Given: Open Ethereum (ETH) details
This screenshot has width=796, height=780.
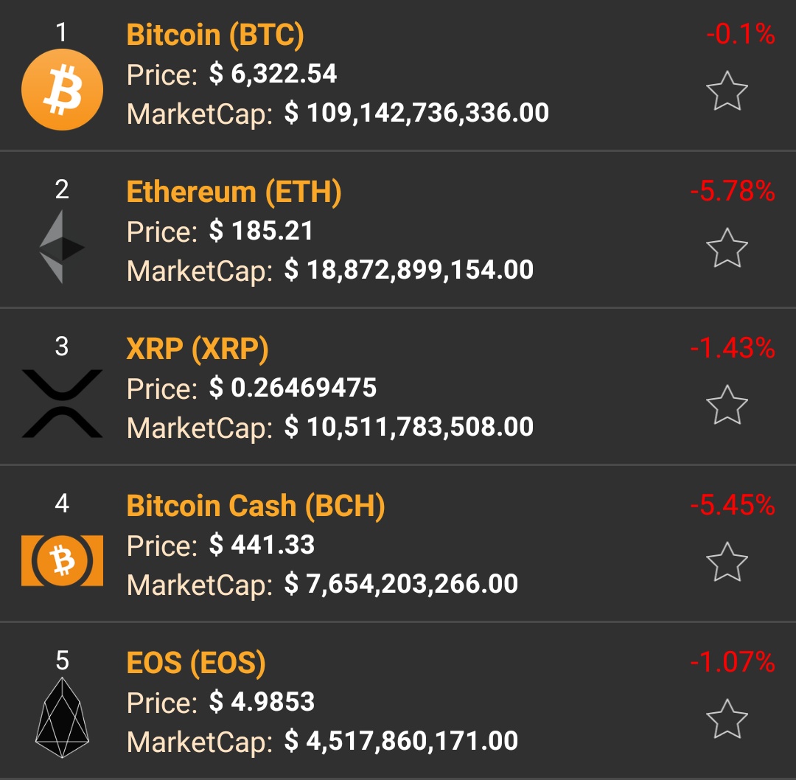Looking at the screenshot, I should tap(234, 192).
